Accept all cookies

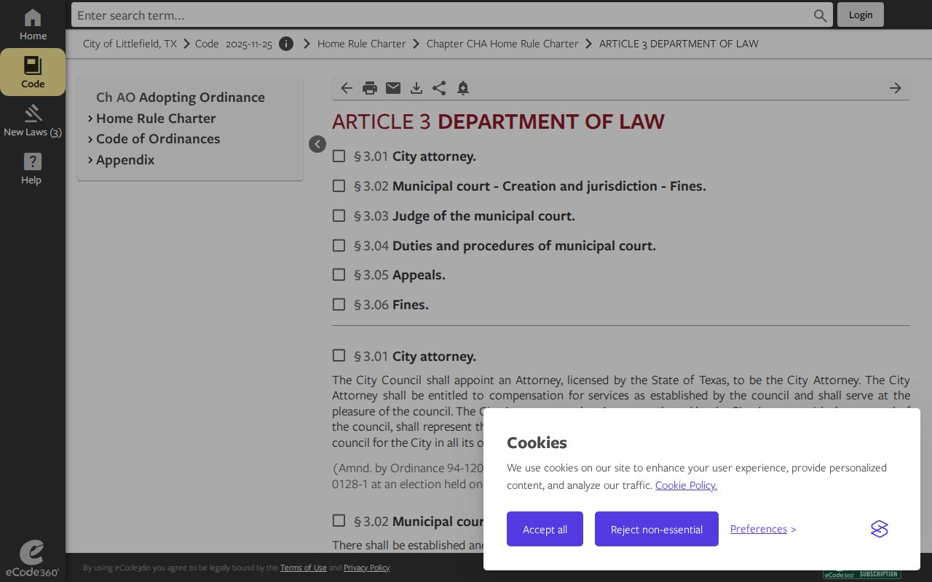545,529
